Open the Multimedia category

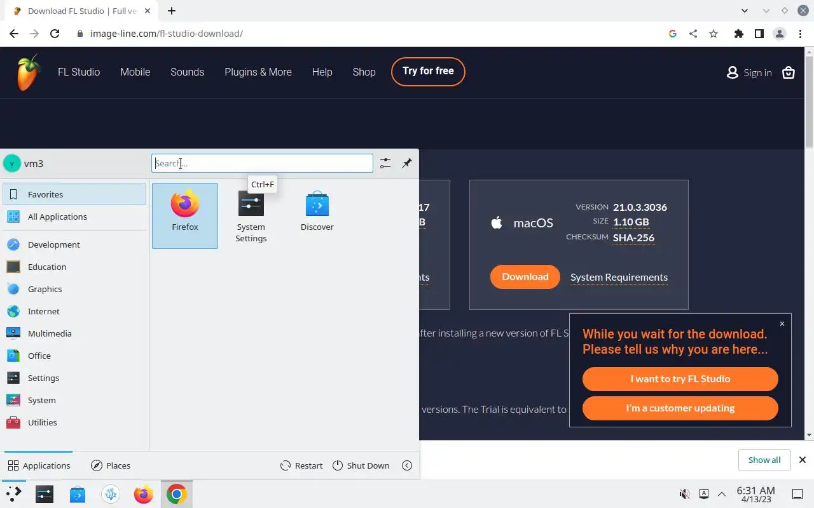[75, 333]
